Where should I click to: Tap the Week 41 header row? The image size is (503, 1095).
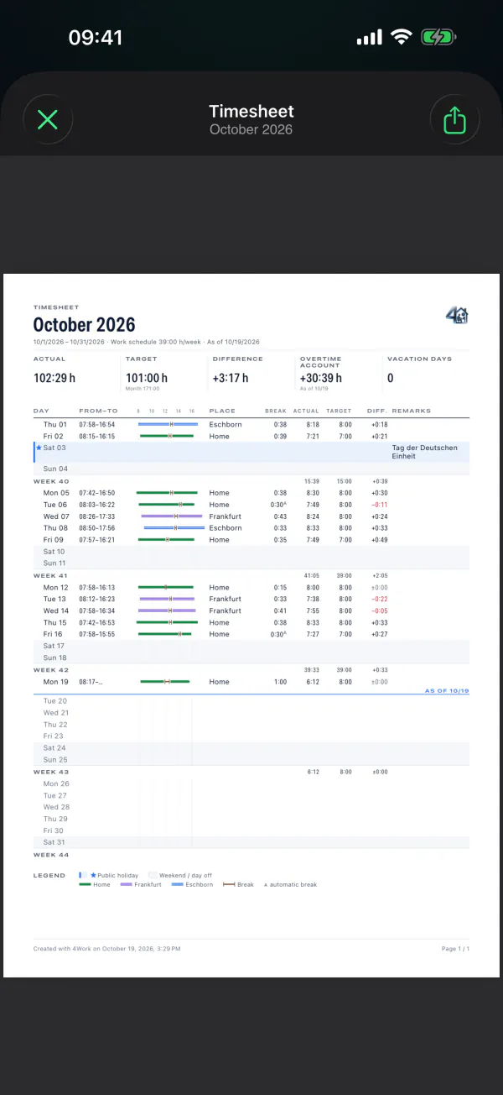(251, 575)
